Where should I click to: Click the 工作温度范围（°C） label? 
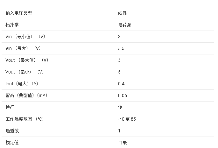coord(25,119)
